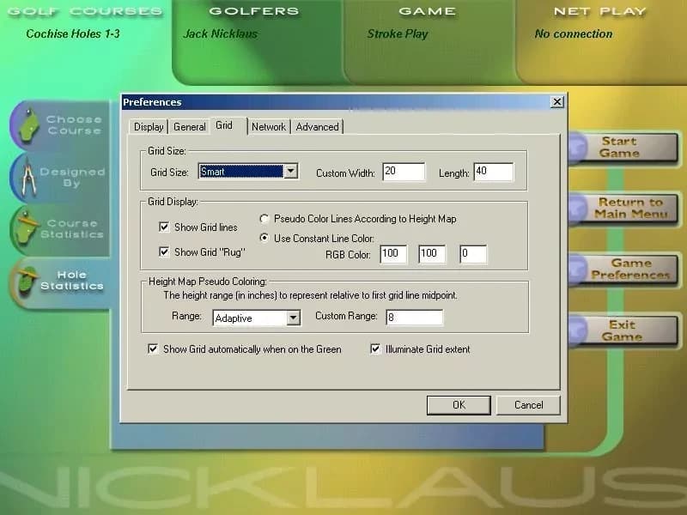Uncheck Show Grid lines

coord(162,227)
